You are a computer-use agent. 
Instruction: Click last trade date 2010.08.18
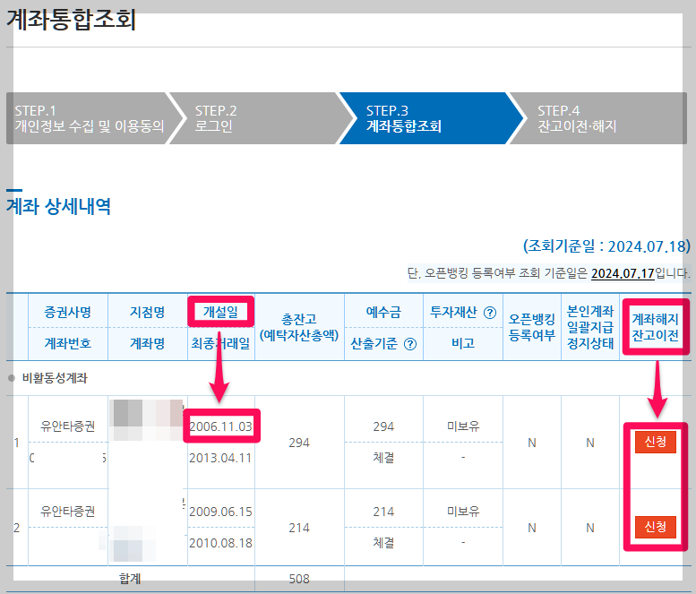coord(220,543)
